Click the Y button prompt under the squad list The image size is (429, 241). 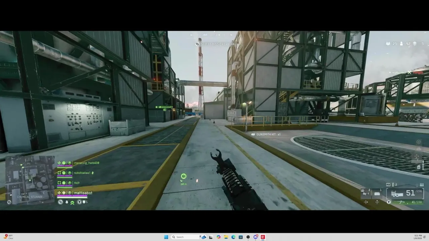pos(79,202)
